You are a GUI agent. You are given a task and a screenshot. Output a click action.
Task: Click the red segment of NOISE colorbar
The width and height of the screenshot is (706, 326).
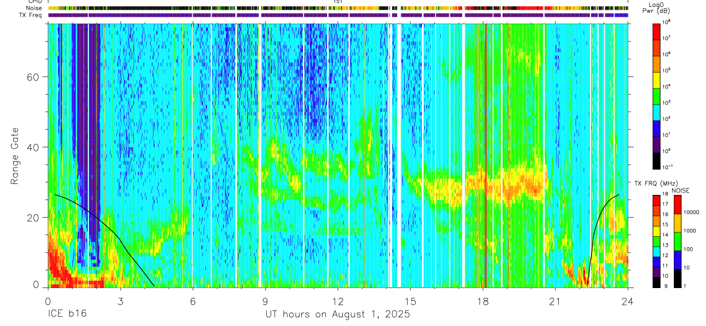677,205
